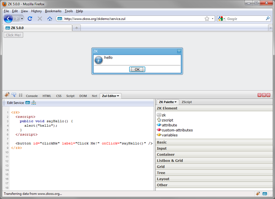Switch to the HTML panel tab
Viewport: 275px width, 199px height.
[47, 96]
